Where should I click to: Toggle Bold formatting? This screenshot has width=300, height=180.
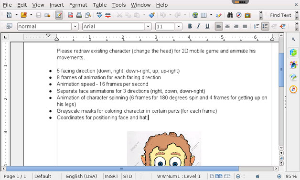(x=190, y=26)
